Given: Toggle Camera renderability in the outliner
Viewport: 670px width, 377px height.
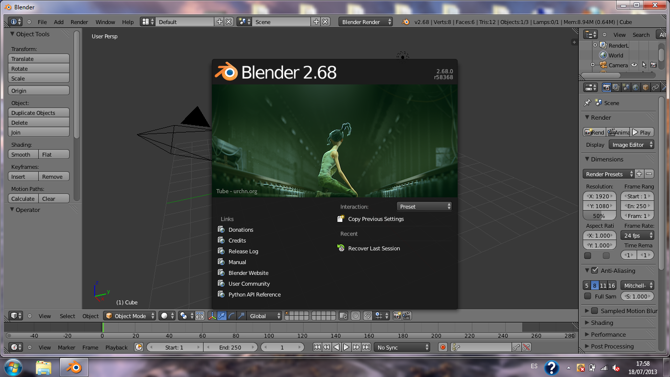Looking at the screenshot, I should tap(654, 65).
